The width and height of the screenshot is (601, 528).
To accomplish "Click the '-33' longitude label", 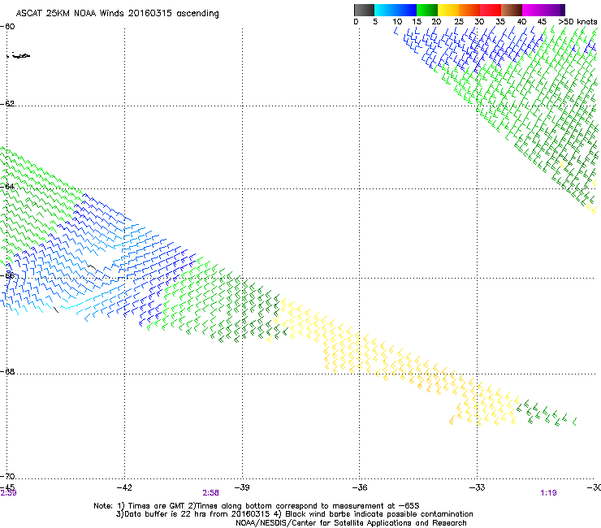I will pyautogui.click(x=478, y=487).
